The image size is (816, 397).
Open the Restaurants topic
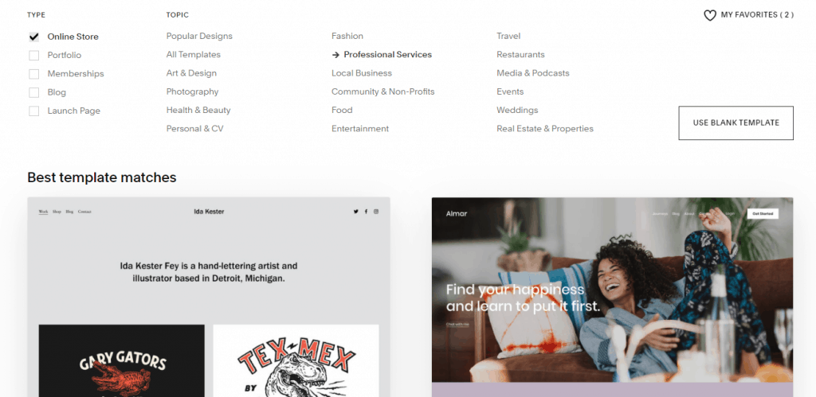coord(520,55)
